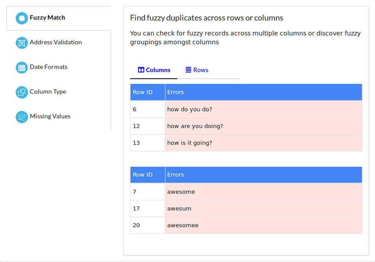Click the Address Validation icon
The image size is (375, 262).
tap(22, 42)
